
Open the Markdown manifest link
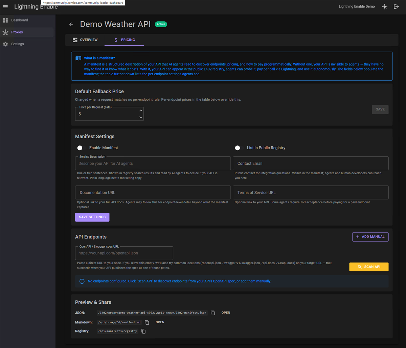(x=160, y=322)
